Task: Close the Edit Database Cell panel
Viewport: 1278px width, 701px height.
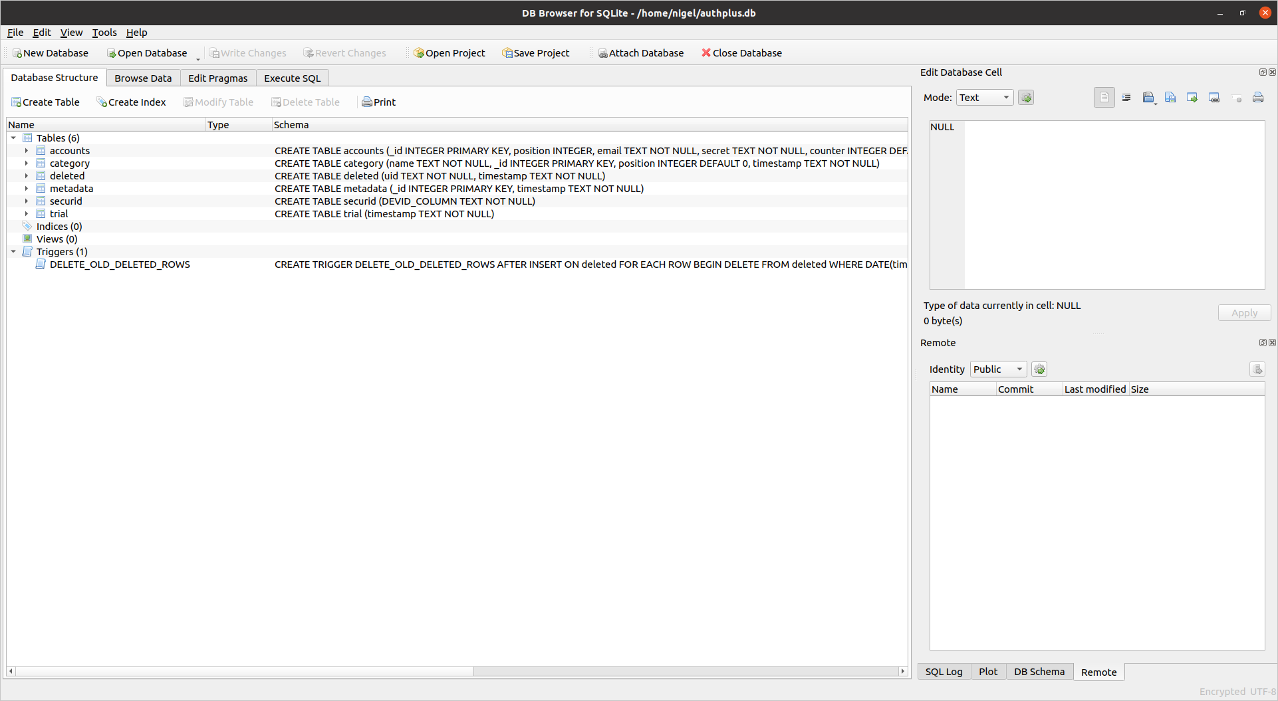Action: click(1272, 72)
